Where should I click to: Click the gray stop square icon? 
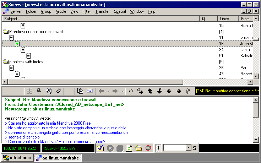click(120, 148)
